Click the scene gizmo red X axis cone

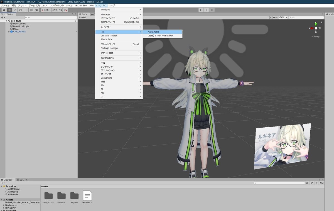312,28
